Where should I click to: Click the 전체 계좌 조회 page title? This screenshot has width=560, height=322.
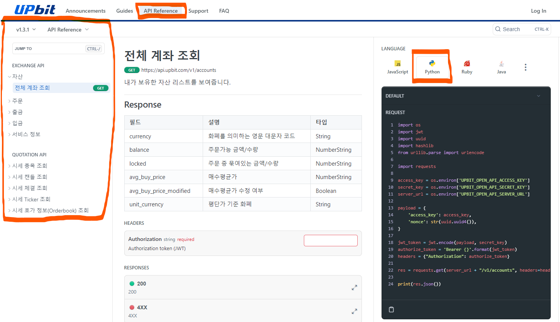(162, 56)
